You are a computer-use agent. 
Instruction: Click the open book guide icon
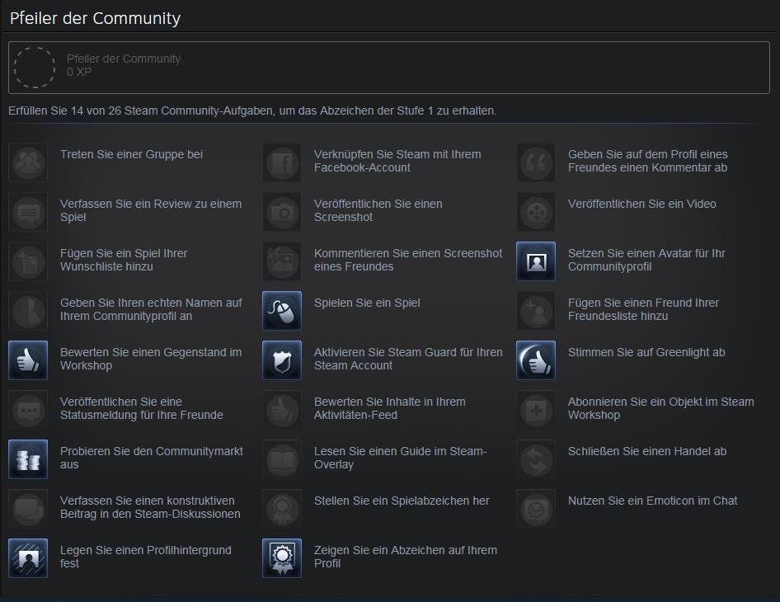pos(282,459)
